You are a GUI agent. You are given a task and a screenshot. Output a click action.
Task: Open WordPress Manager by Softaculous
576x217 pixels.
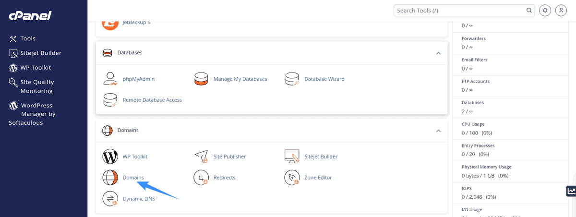pyautogui.click(x=32, y=114)
